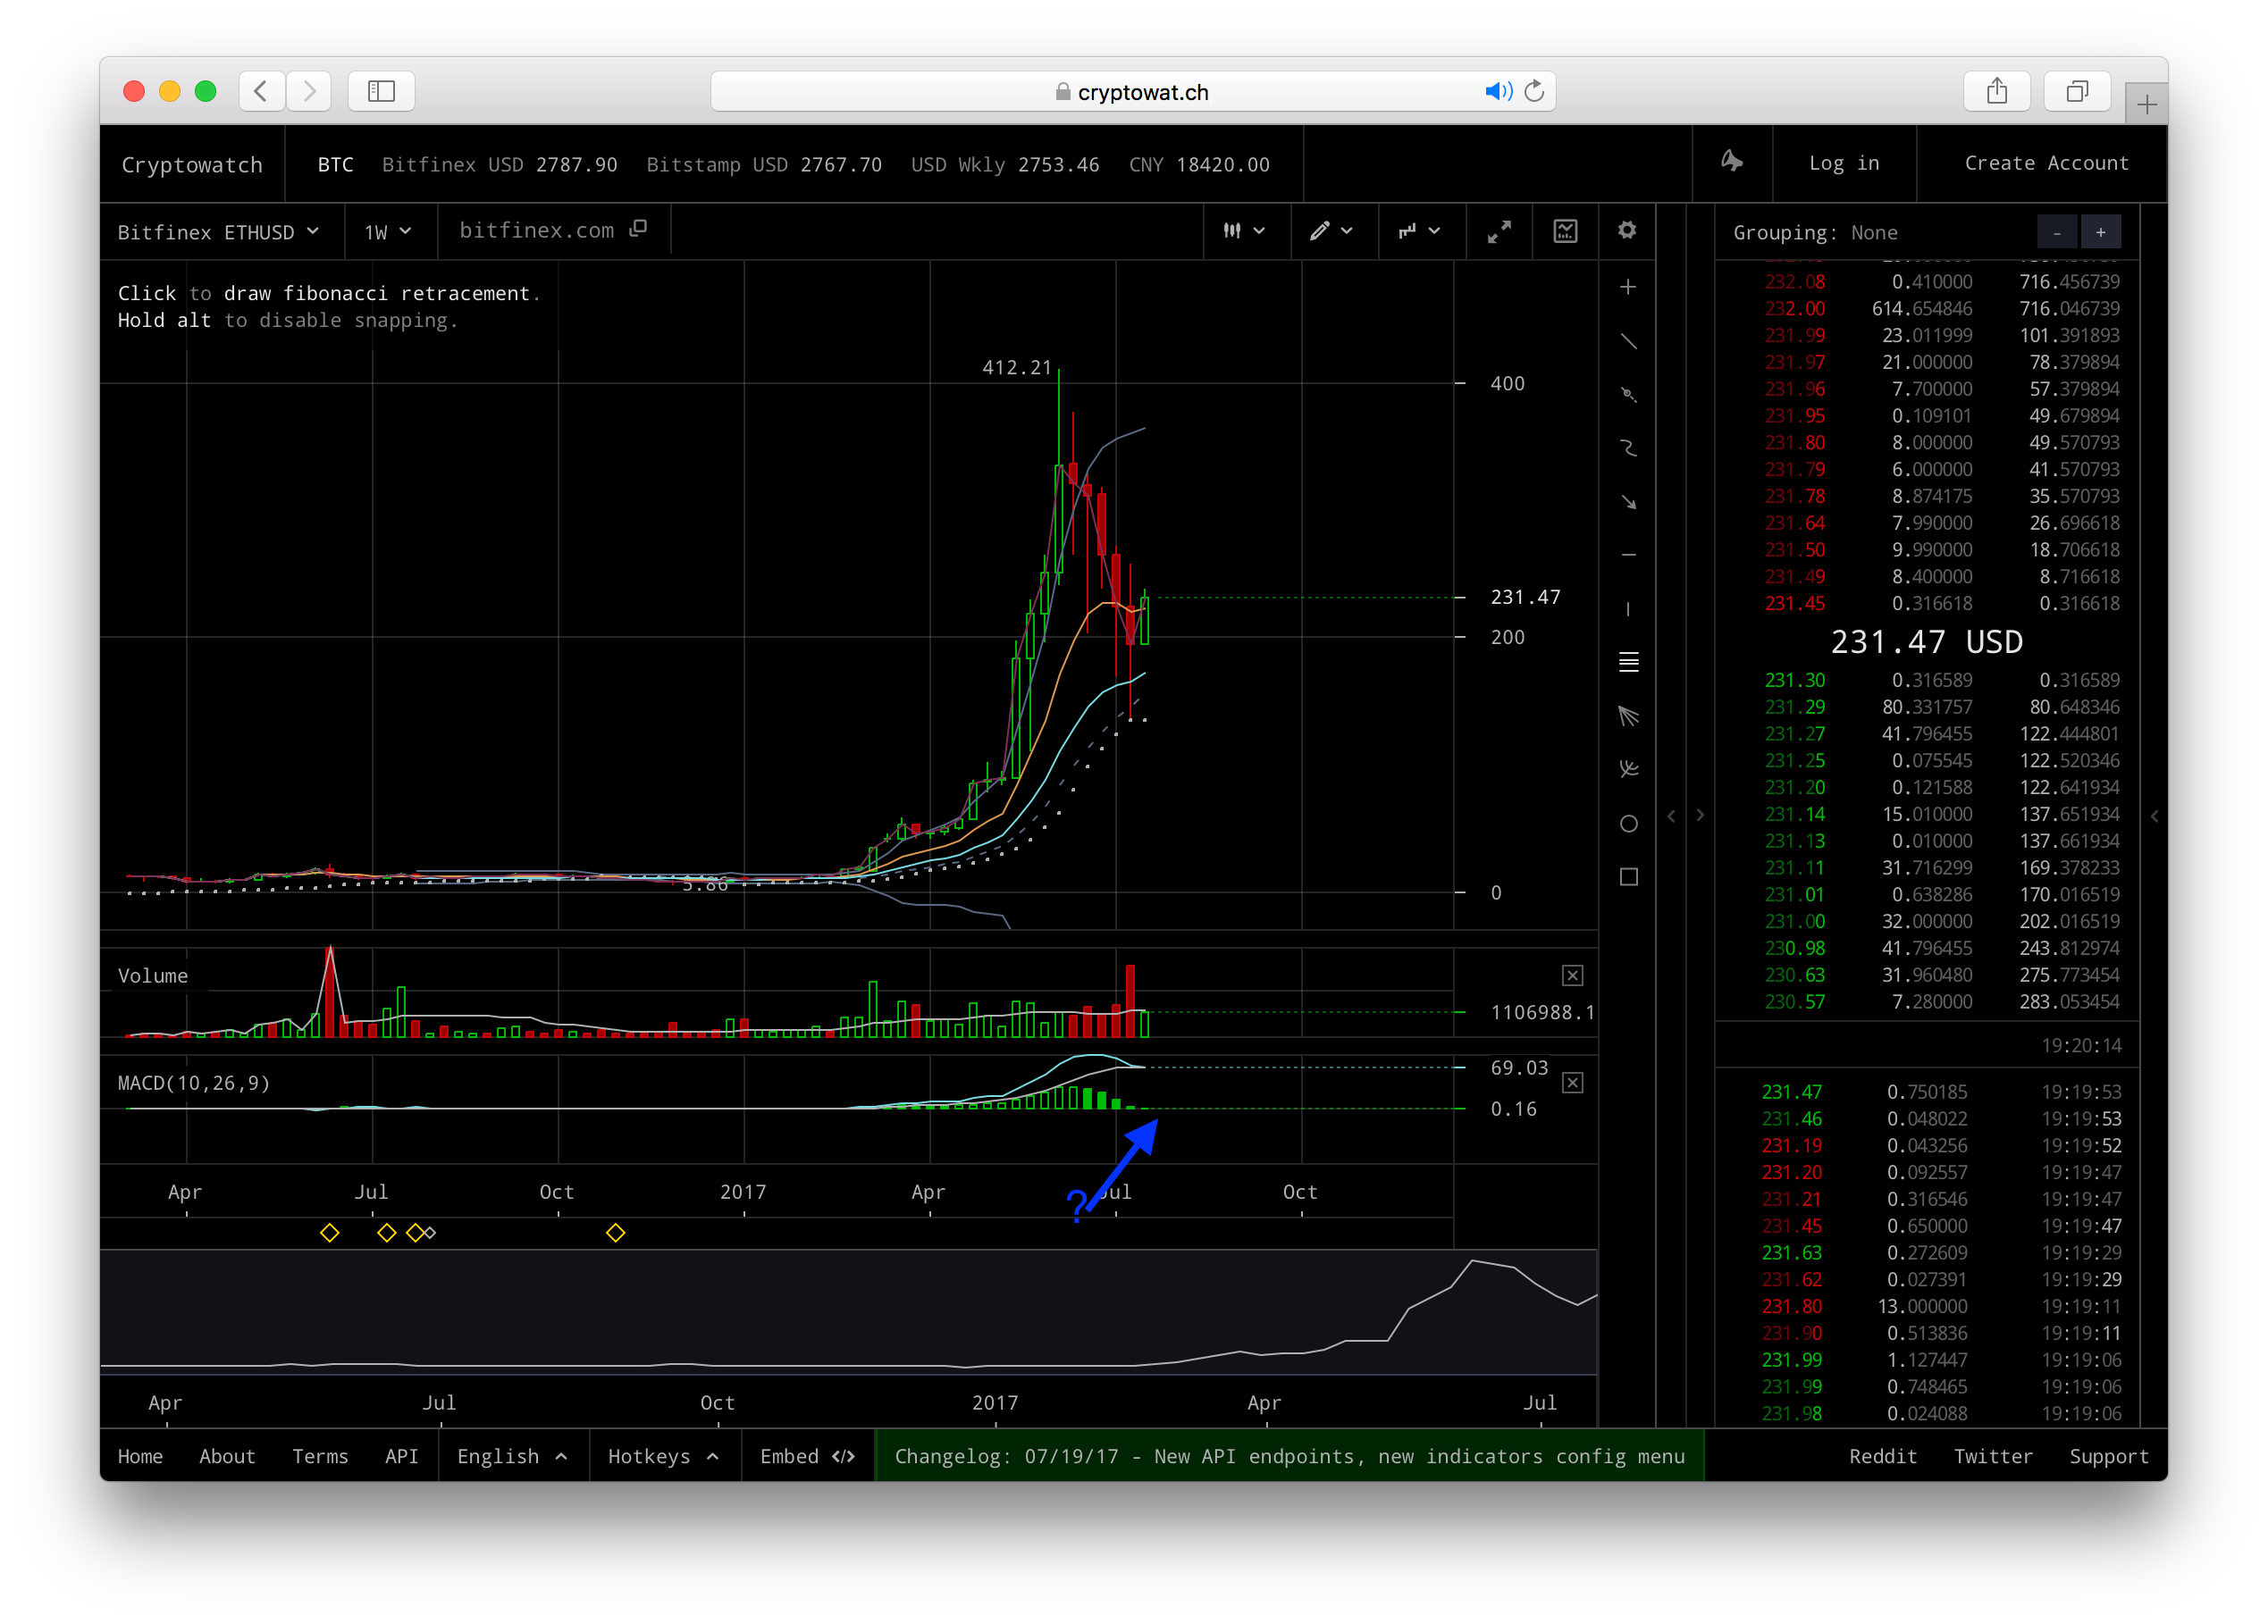Click Bitstamp USD 2767.70 ticker

tap(764, 165)
